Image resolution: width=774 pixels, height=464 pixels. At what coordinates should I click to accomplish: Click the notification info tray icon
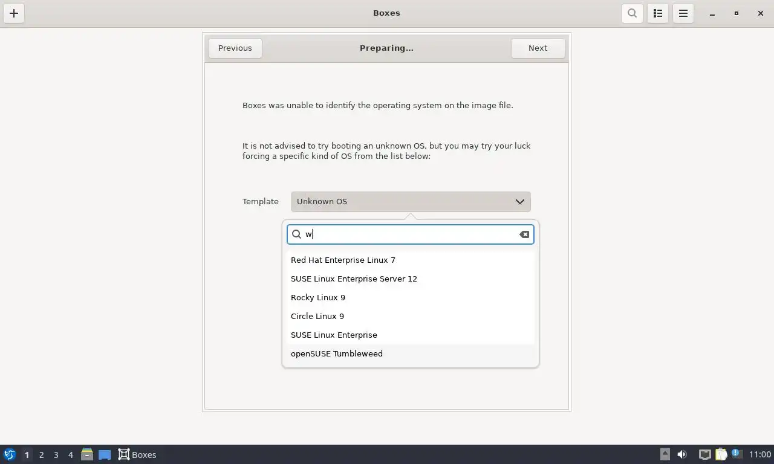(736, 453)
